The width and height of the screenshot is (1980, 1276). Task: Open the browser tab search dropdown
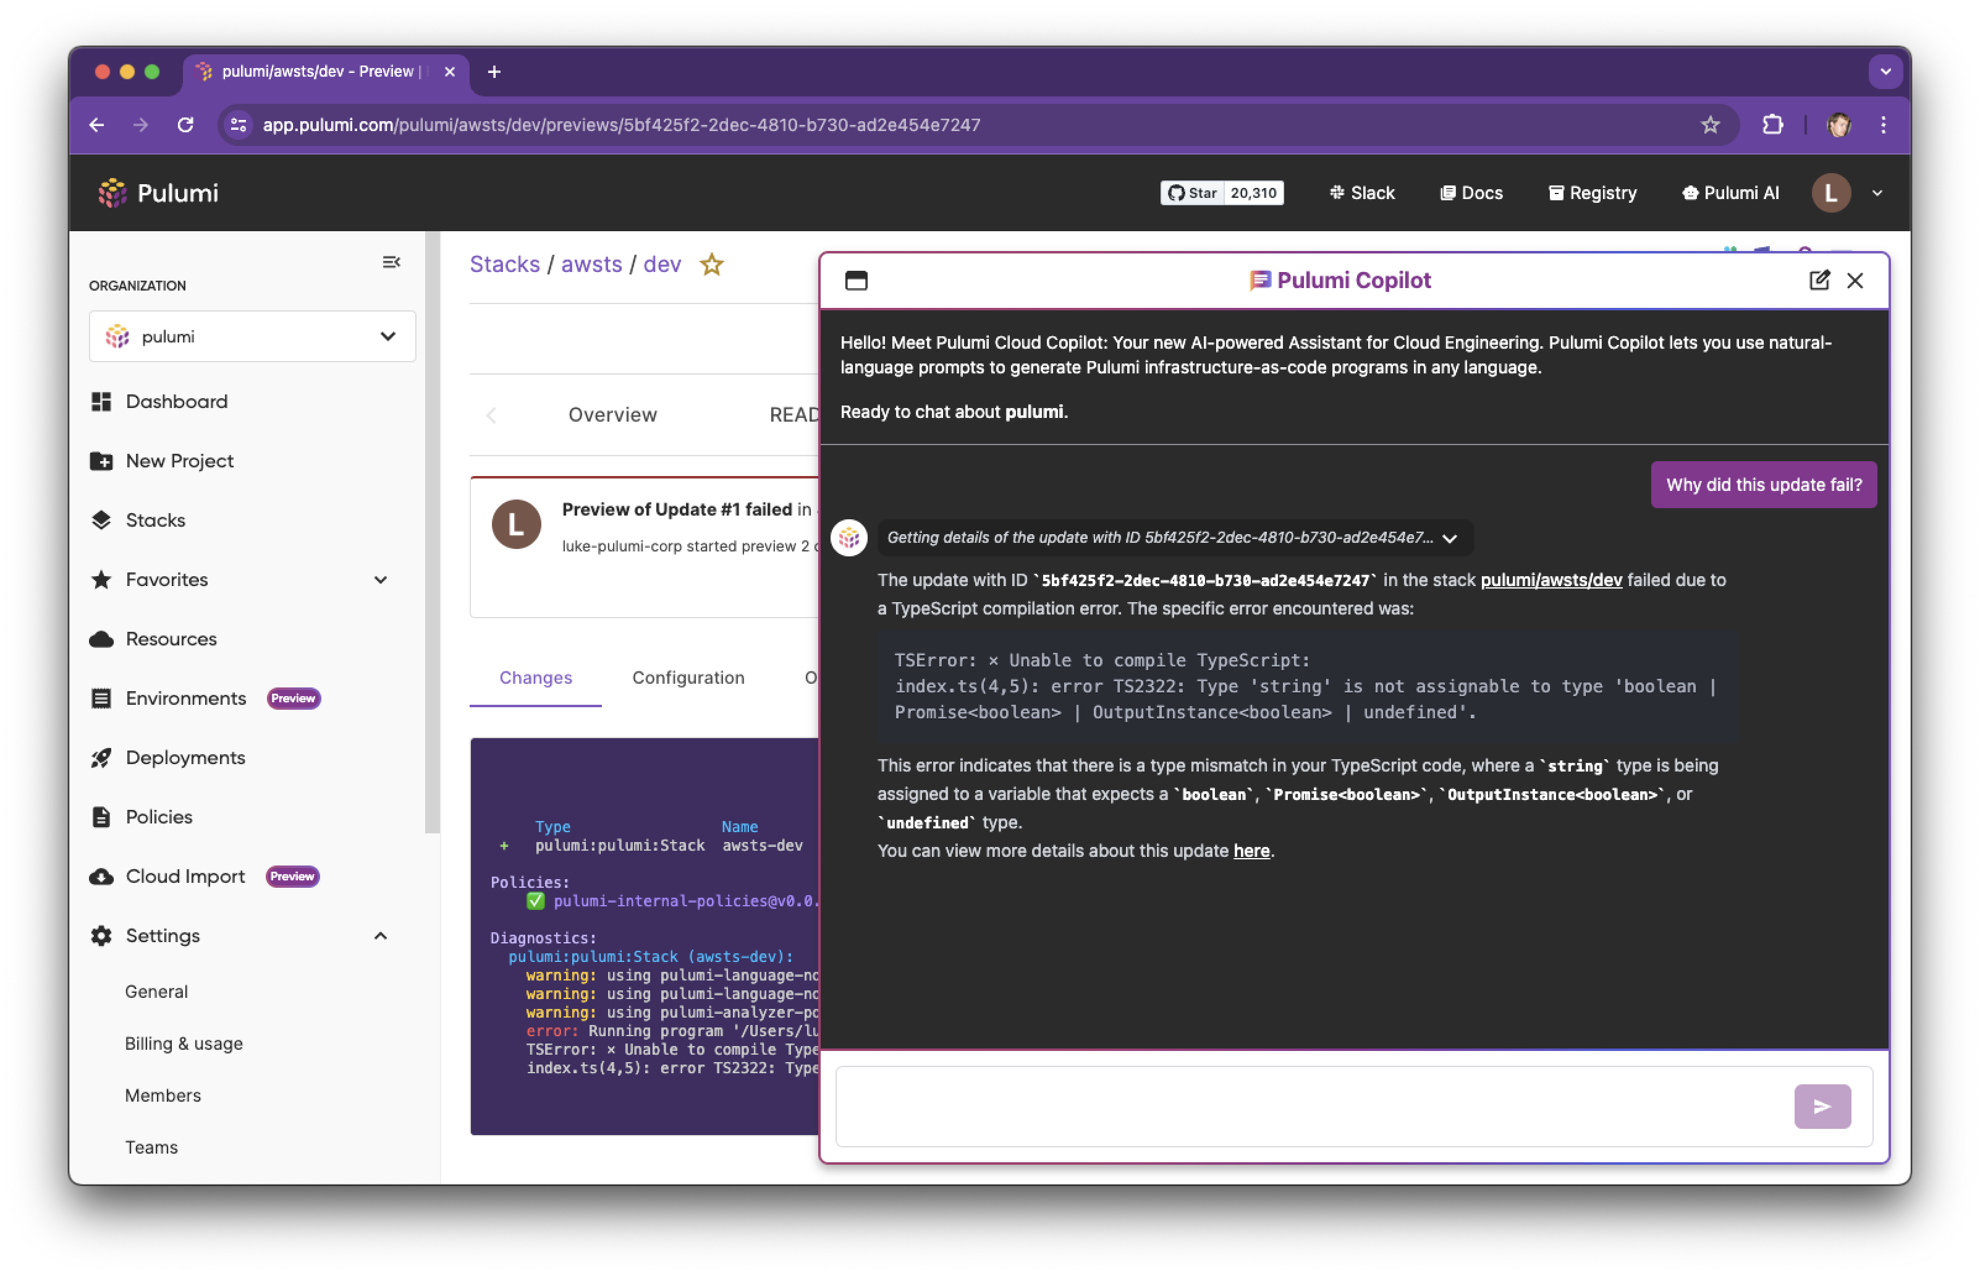click(1887, 72)
